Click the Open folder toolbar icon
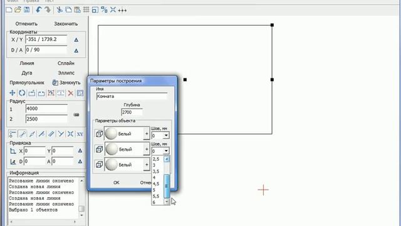Image resolution: width=401 pixels, height=226 pixels. (x=18, y=10)
